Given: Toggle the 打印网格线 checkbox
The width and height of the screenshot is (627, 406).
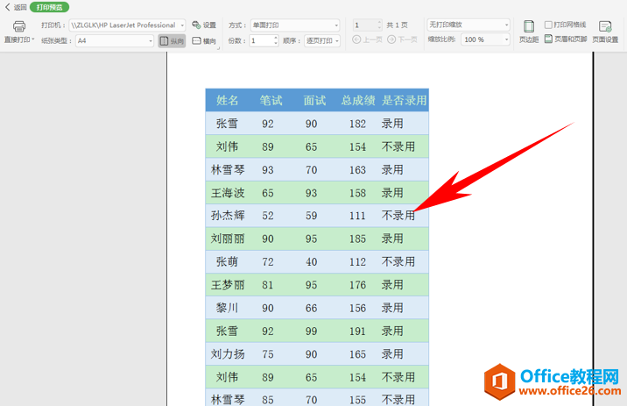Looking at the screenshot, I should coord(548,25).
